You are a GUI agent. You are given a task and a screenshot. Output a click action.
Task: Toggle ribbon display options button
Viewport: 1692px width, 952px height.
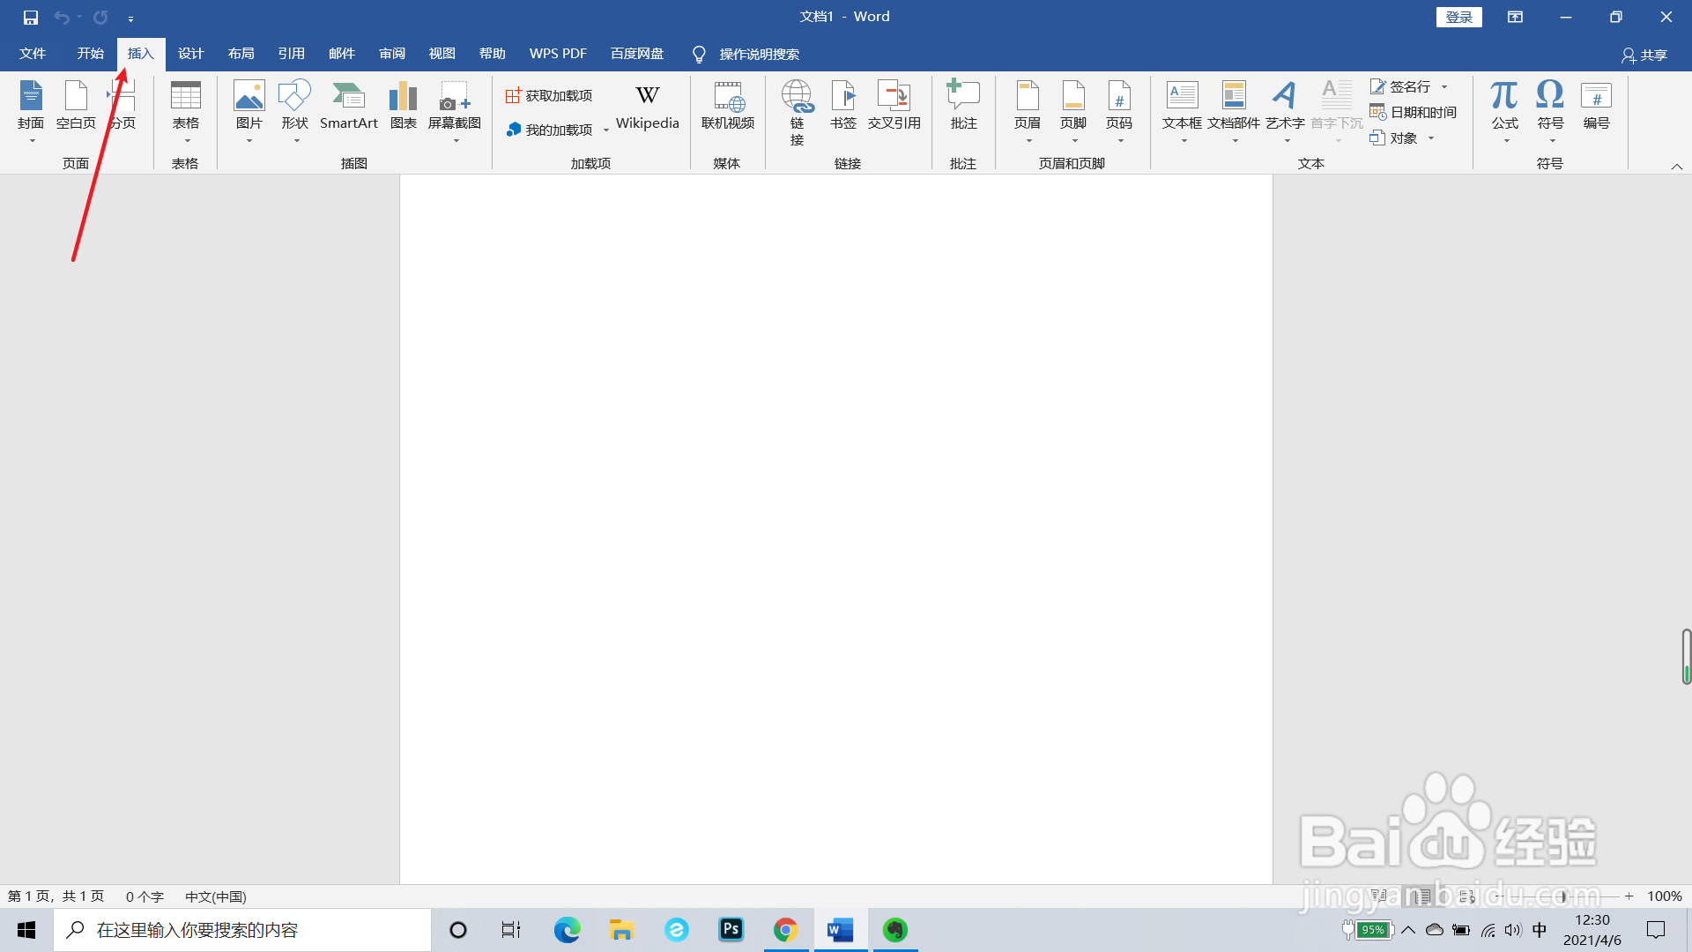point(1515,17)
